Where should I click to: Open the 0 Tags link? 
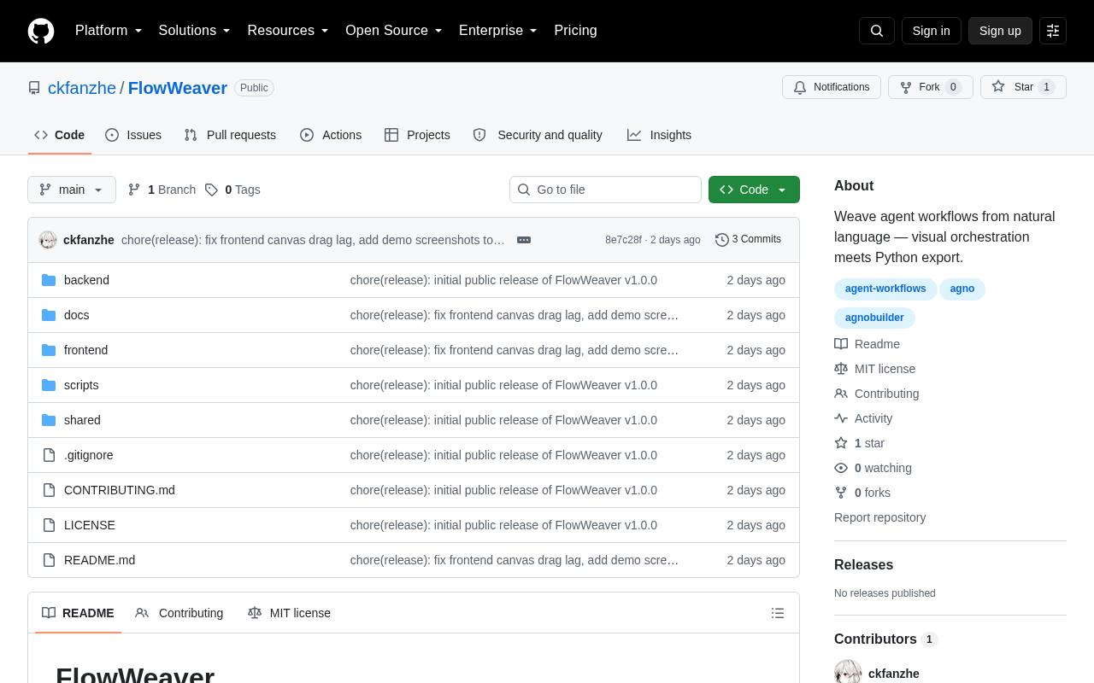click(232, 190)
